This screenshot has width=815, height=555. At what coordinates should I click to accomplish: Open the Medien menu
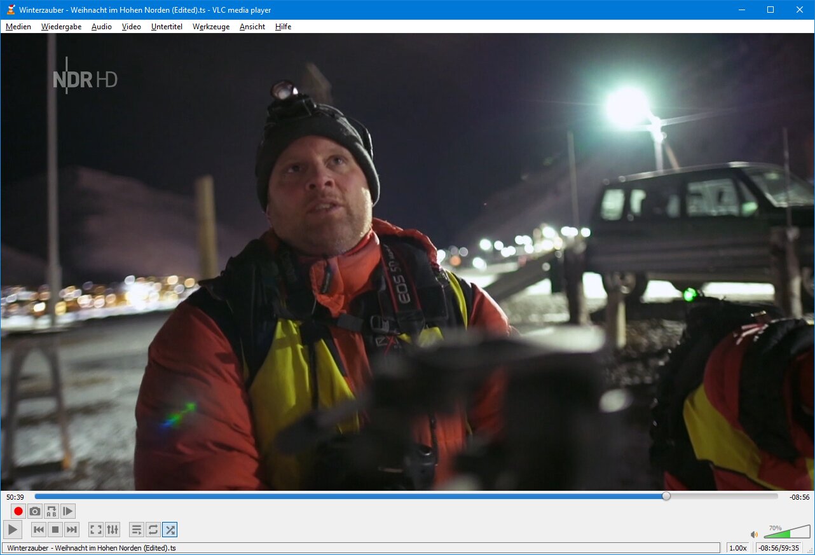(18, 27)
